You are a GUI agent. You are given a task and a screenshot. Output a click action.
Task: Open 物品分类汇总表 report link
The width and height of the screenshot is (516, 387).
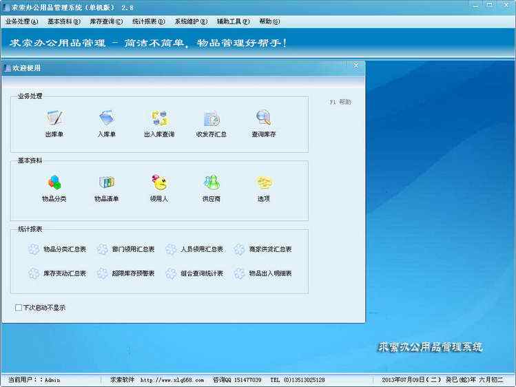pos(65,249)
